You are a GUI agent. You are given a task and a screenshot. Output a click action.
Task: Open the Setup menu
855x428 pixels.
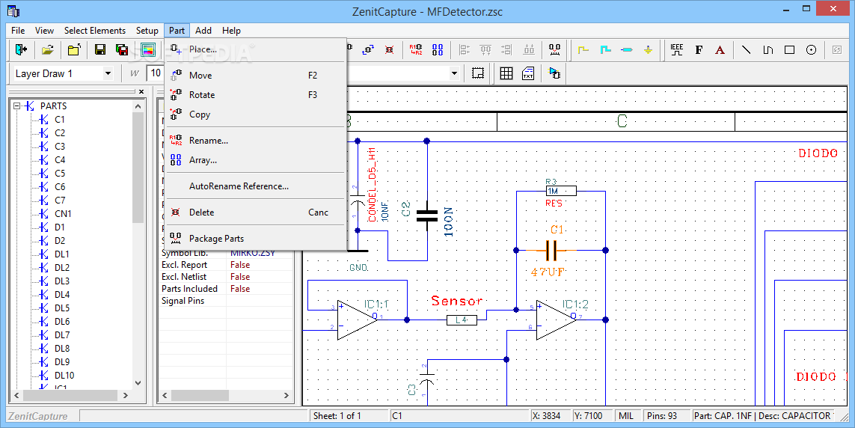pyautogui.click(x=147, y=31)
